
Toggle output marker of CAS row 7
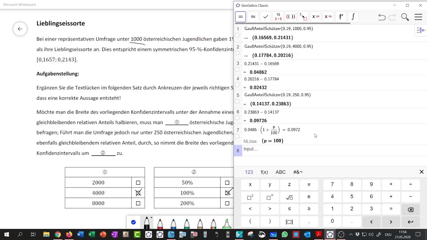pyautogui.click(x=237, y=136)
